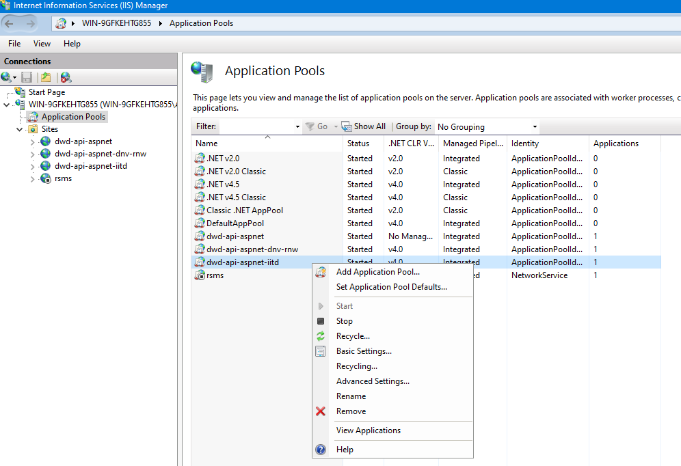Screen dimensions: 681x466
Task: Click the server icon in address bar
Action: pyautogui.click(x=61, y=23)
